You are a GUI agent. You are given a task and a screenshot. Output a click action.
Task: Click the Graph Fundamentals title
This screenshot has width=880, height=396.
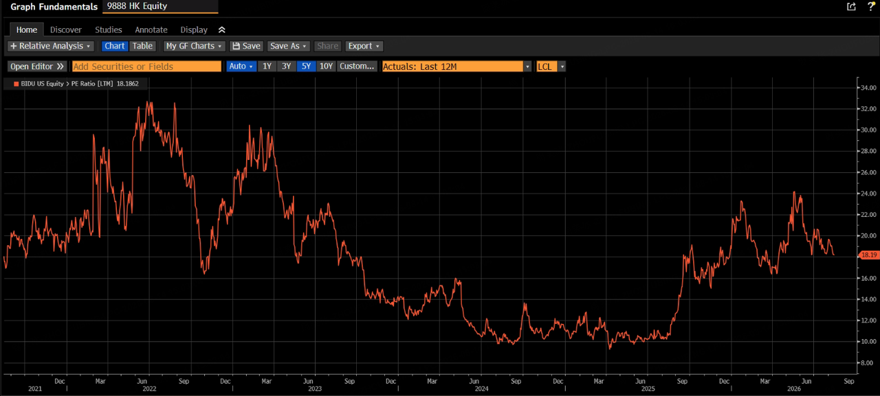[x=54, y=6]
